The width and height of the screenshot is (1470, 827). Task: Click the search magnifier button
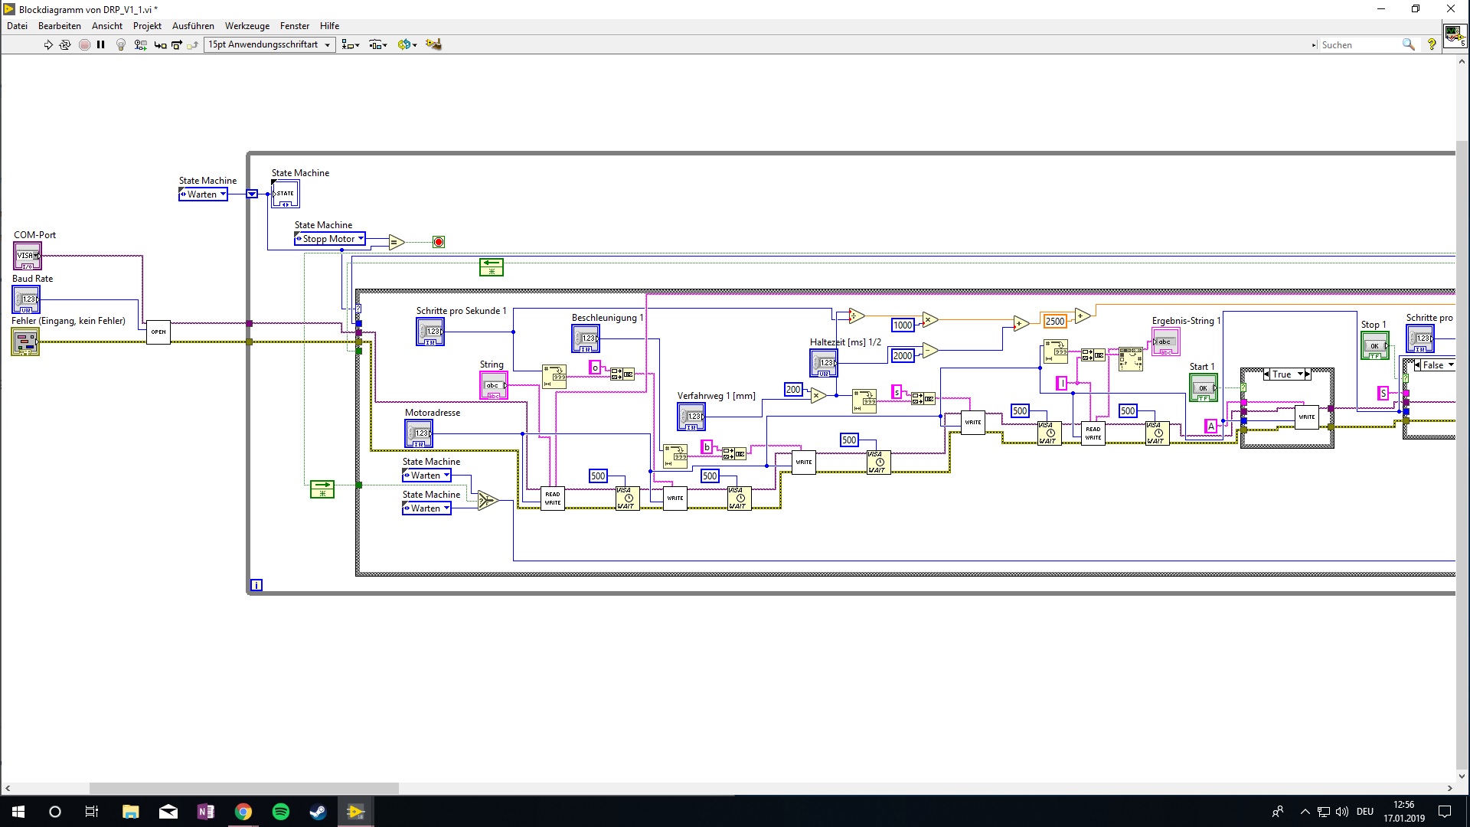pyautogui.click(x=1408, y=45)
